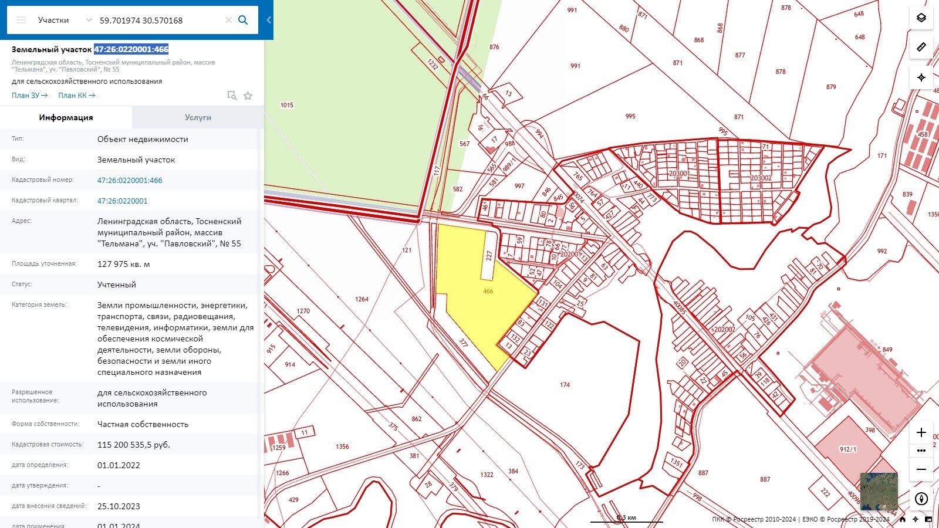Screen dimensions: 939x528
Task: Clear the search coordinates with X
Action: pos(229,20)
